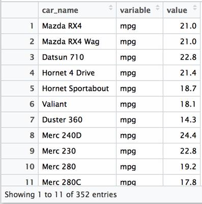Click the car_name column header

pos(77,10)
